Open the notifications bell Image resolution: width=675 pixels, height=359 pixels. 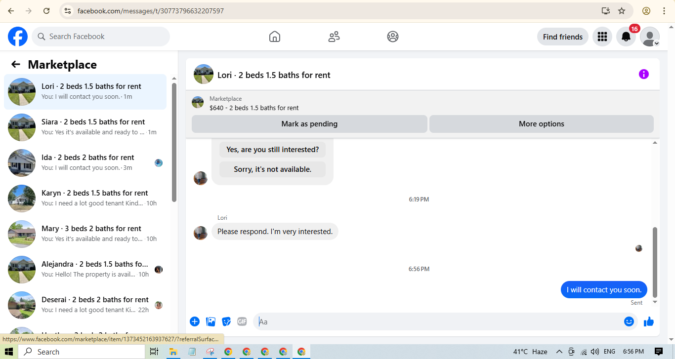pos(626,37)
